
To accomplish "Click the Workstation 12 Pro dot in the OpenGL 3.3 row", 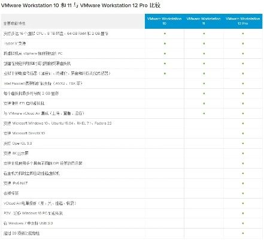I will click(243, 143).
